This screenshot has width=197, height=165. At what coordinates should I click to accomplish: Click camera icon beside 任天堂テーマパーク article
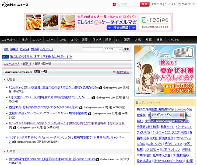tap(93, 97)
